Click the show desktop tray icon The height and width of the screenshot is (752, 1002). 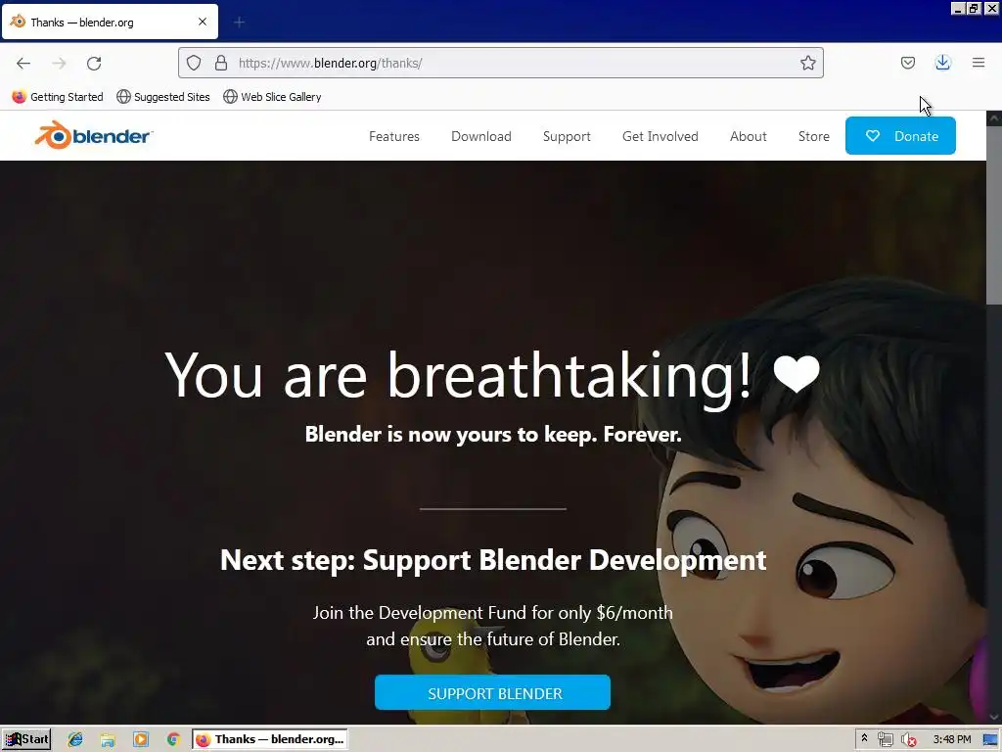pyautogui.click(x=990, y=739)
